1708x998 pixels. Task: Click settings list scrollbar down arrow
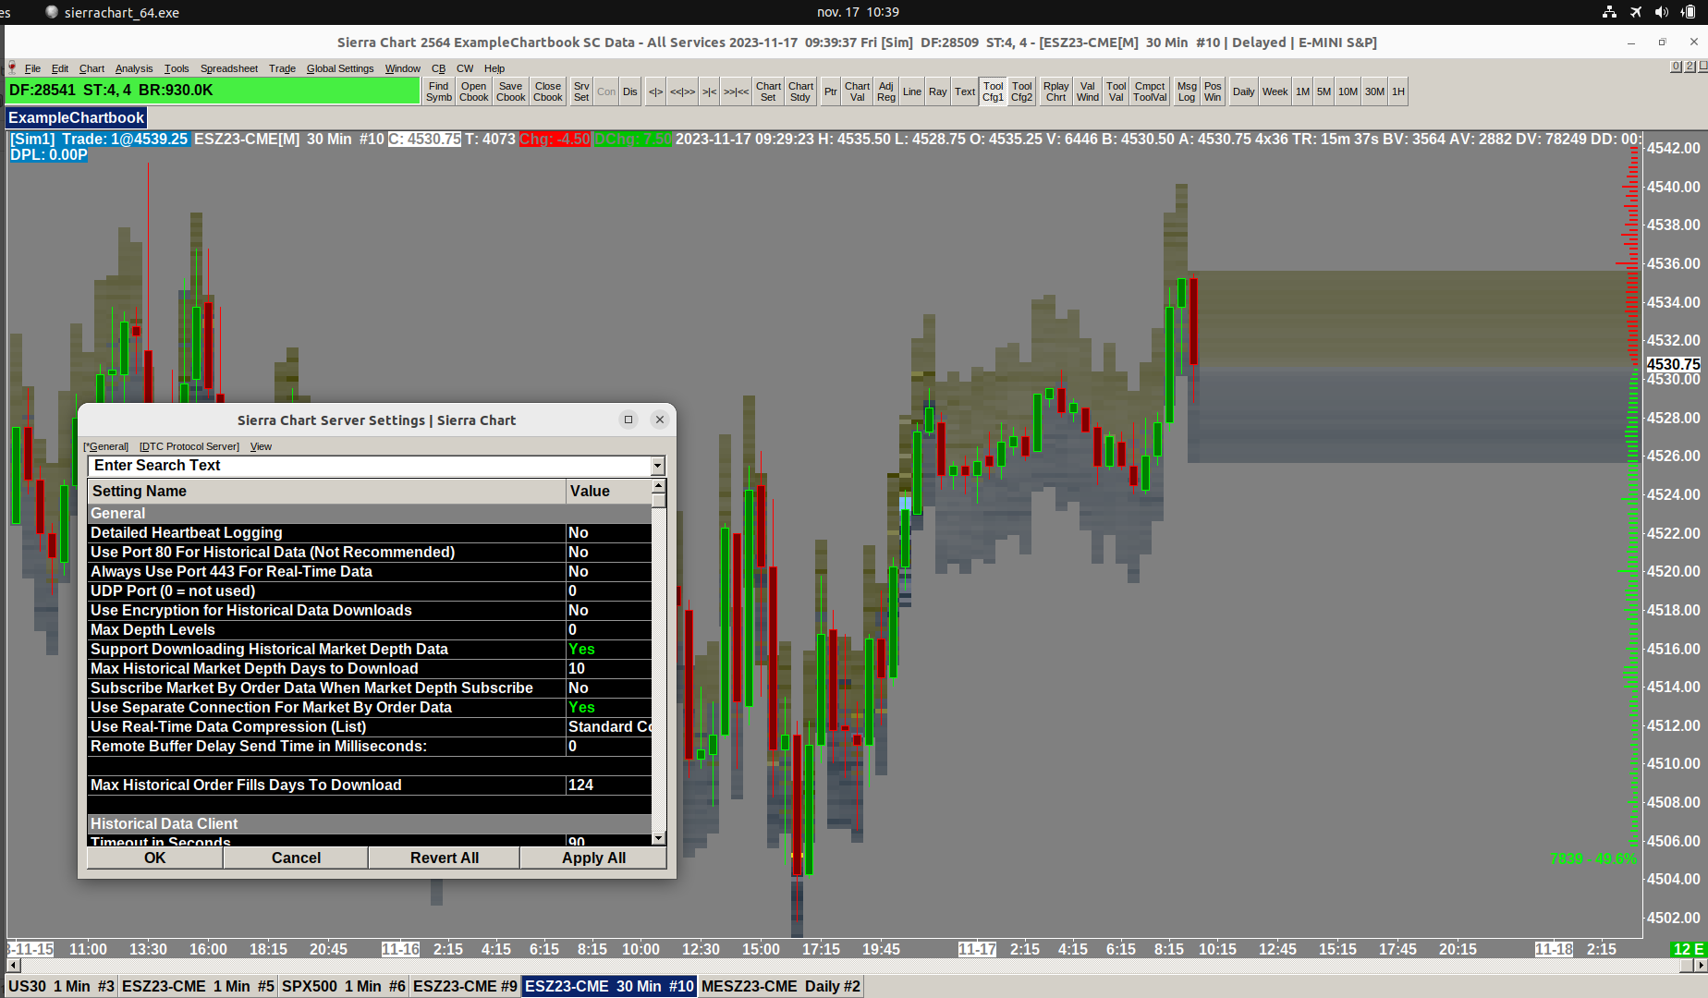(x=659, y=838)
